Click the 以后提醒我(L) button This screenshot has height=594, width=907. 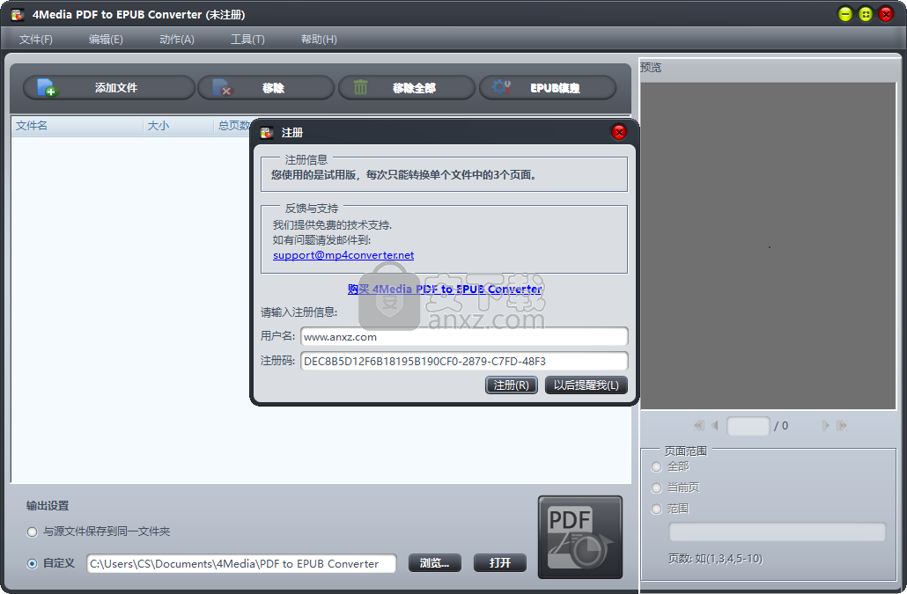tap(586, 385)
